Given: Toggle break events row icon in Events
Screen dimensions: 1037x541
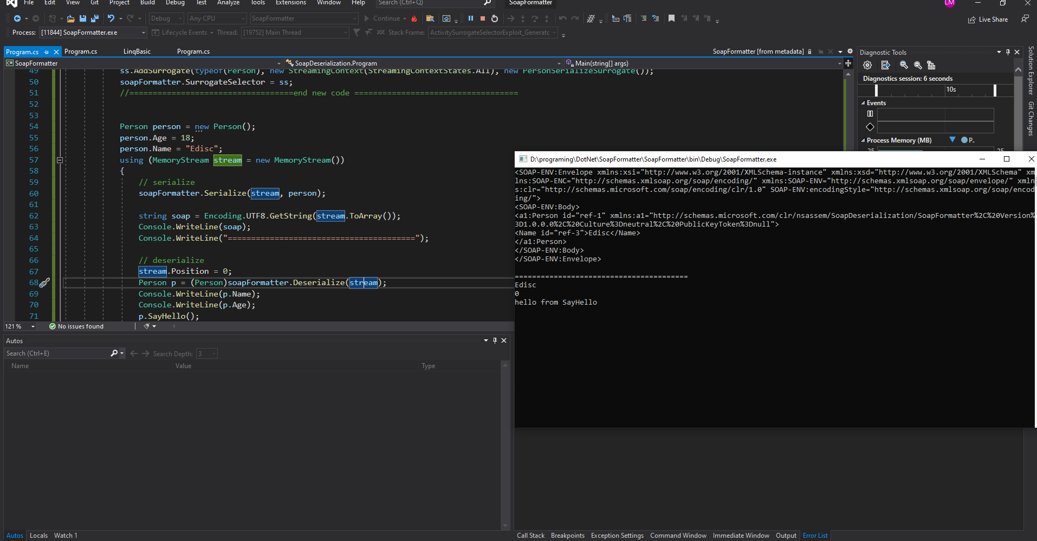Looking at the screenshot, I should (x=870, y=114).
